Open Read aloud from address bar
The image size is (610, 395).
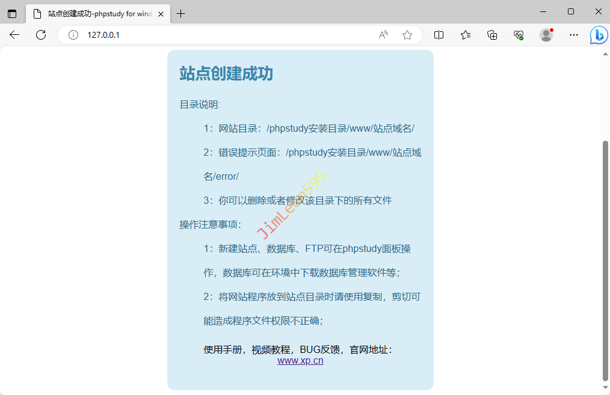tap(383, 35)
